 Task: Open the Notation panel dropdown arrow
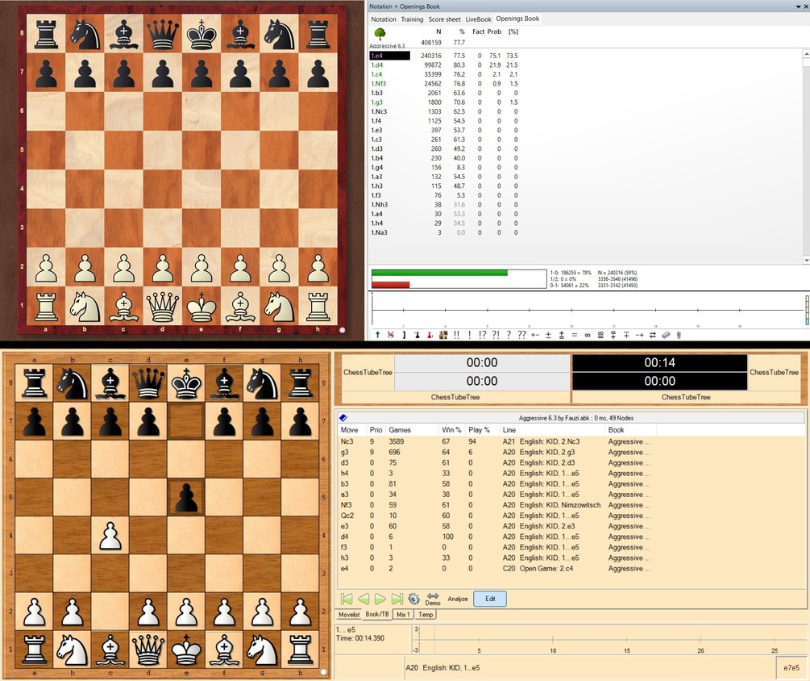pyautogui.click(x=798, y=6)
